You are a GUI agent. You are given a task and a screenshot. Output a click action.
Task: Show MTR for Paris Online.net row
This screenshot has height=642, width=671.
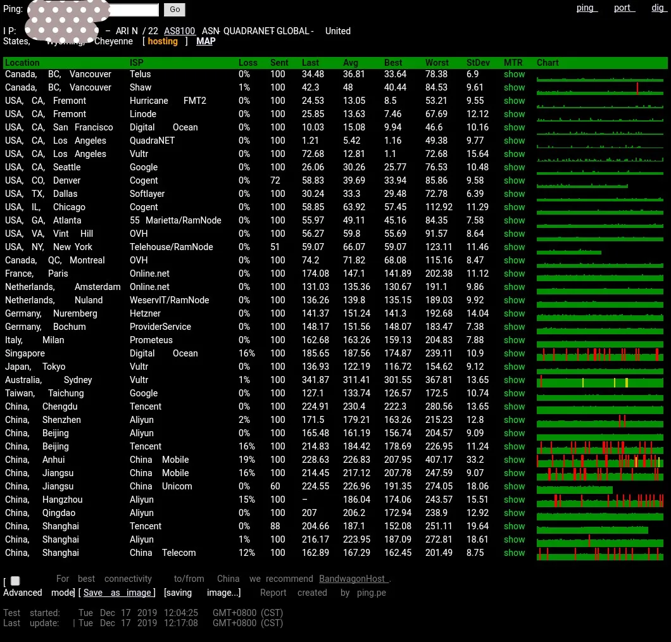[x=514, y=273]
